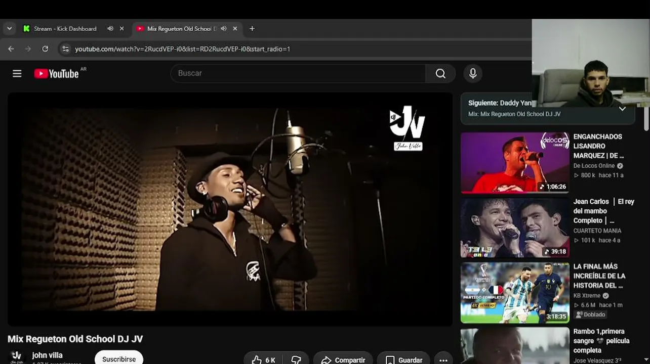Screen dimensions: 650x364
Task: Open the john villa channel name
Action: (47, 355)
